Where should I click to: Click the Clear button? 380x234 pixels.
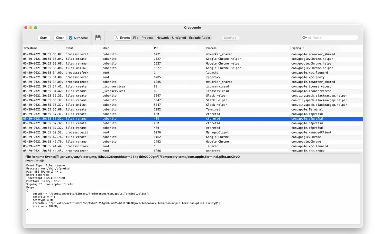60,38
